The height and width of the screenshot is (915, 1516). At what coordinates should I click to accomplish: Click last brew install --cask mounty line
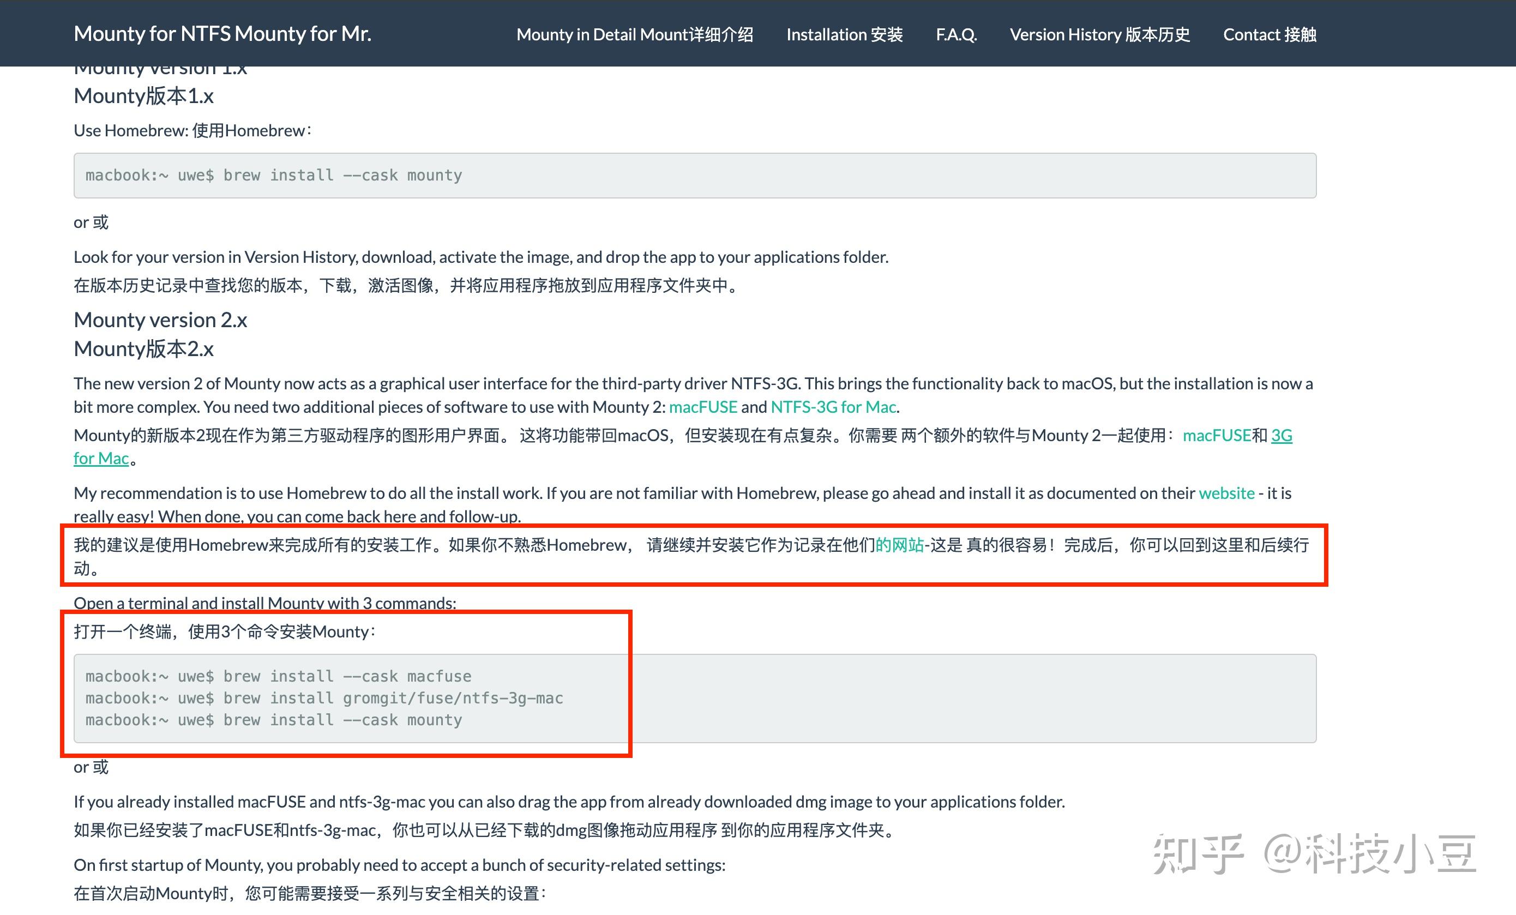point(274,720)
